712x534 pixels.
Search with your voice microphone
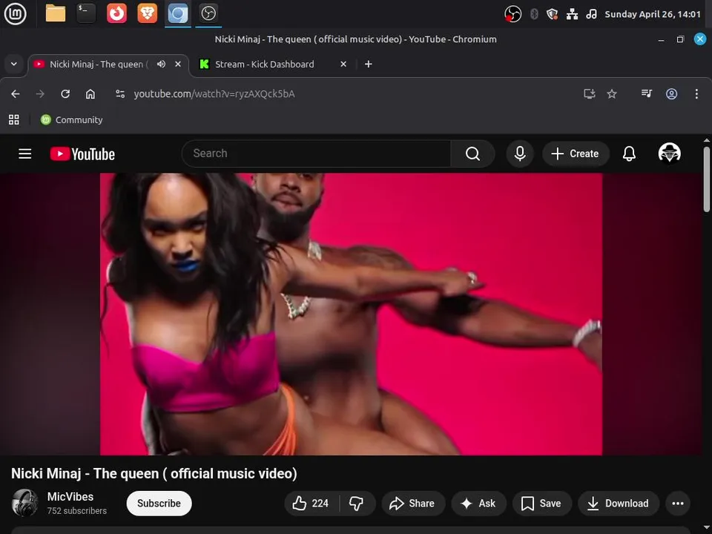pyautogui.click(x=520, y=154)
